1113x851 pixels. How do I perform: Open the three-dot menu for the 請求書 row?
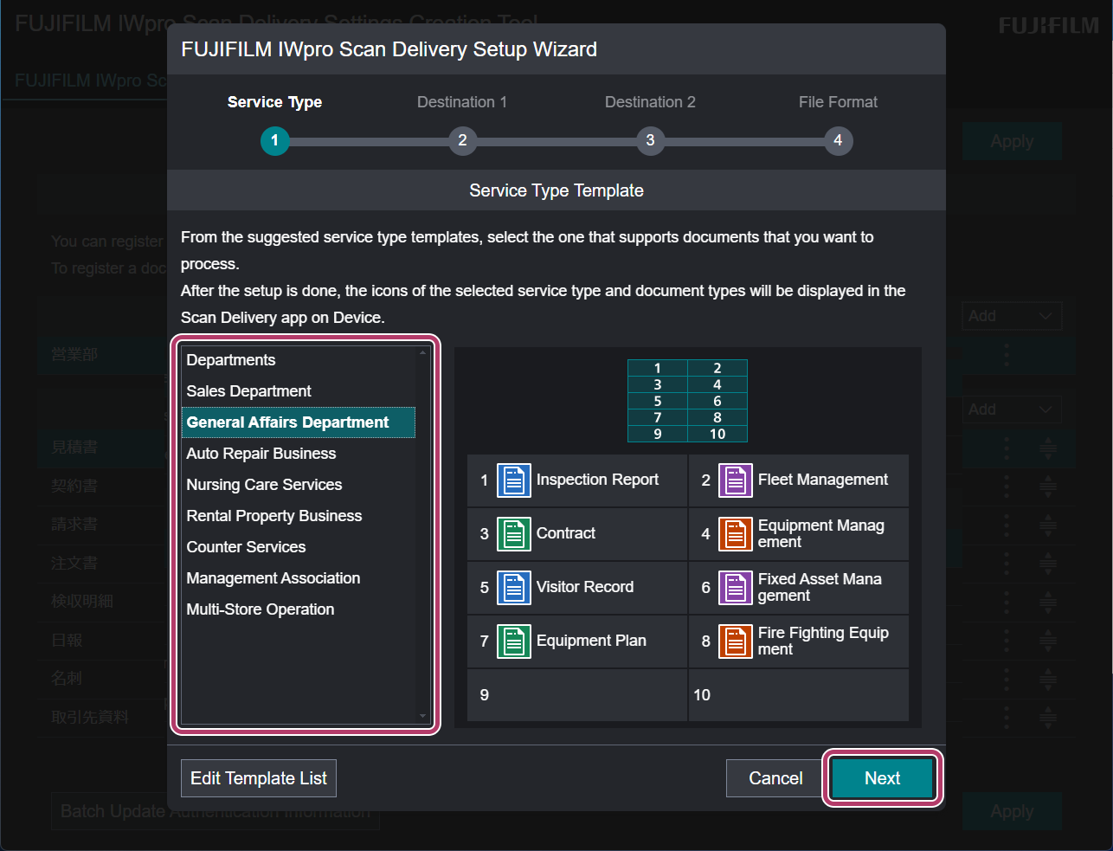[x=1007, y=524]
